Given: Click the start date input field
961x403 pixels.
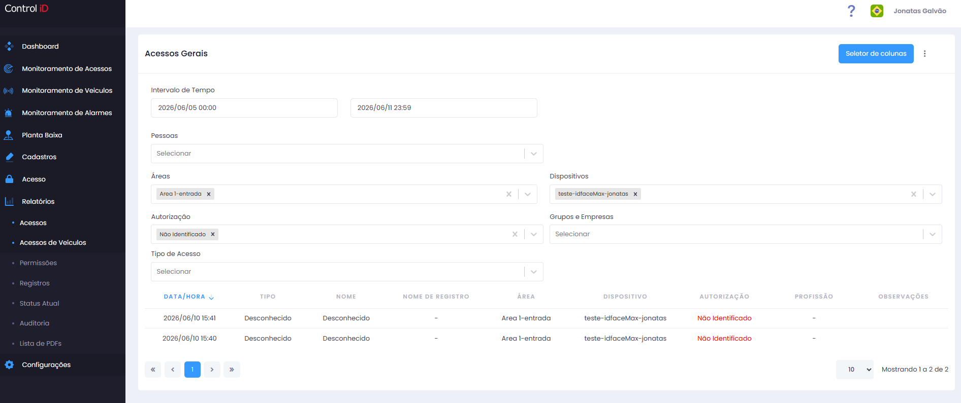Looking at the screenshot, I should 244,108.
